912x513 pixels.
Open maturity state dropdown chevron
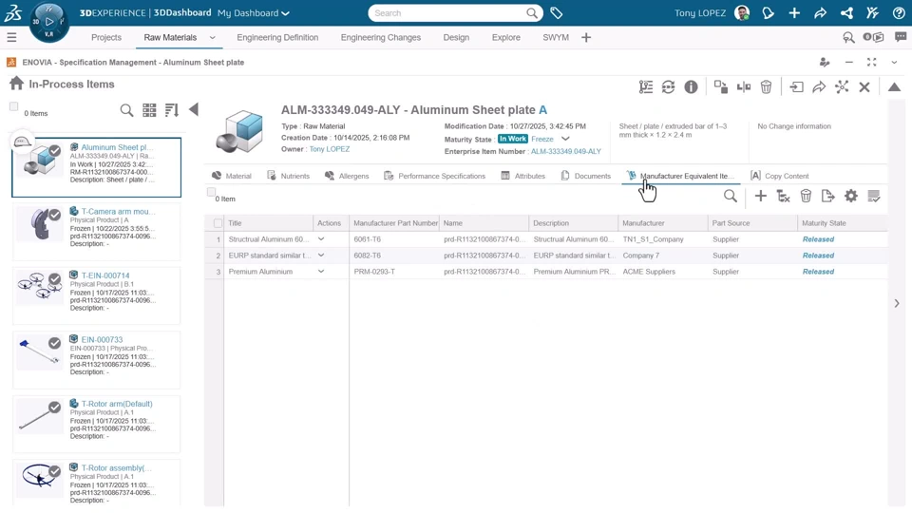coord(565,139)
